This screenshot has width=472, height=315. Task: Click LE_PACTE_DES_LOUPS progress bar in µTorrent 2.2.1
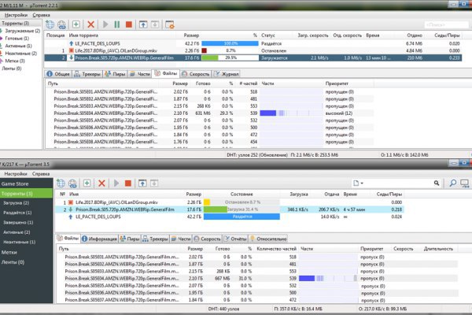point(230,43)
